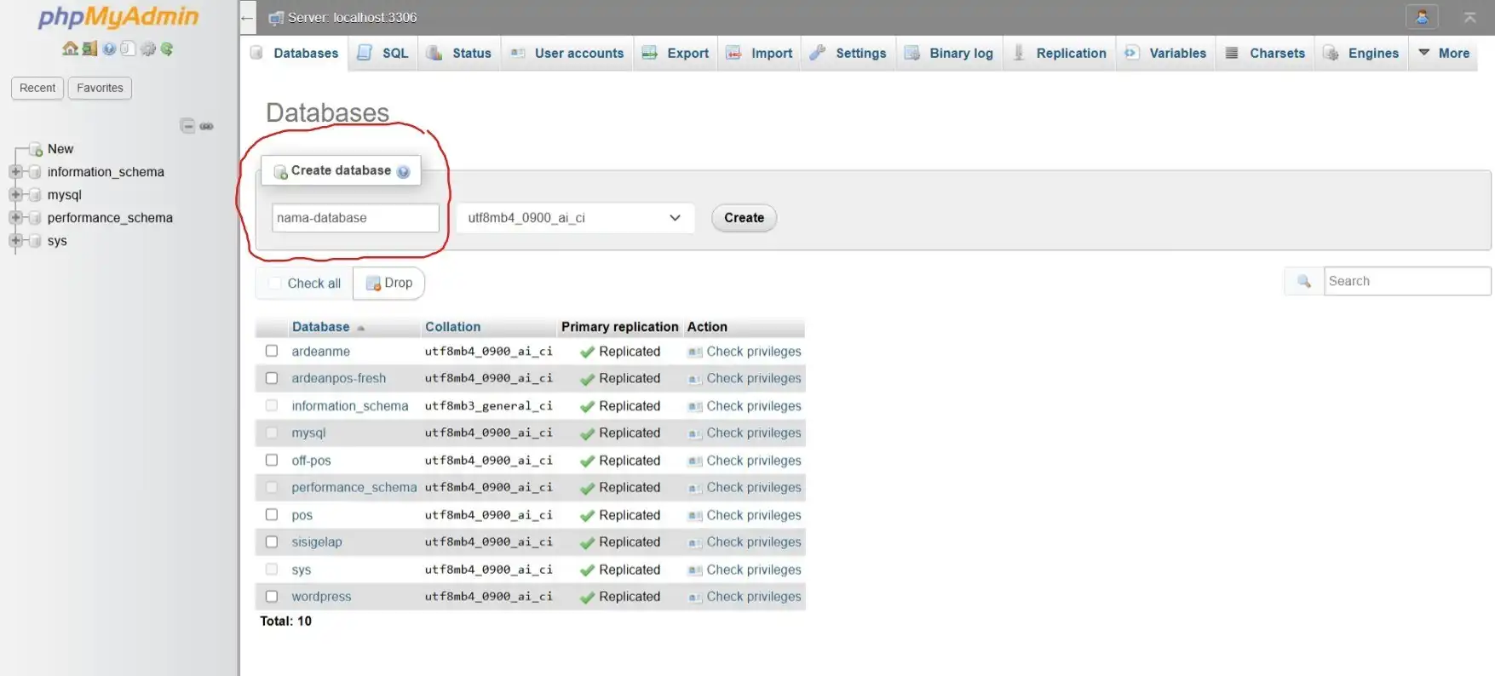The image size is (1495, 676).
Task: Expand information_schema in the navigation tree
Action: [15, 172]
